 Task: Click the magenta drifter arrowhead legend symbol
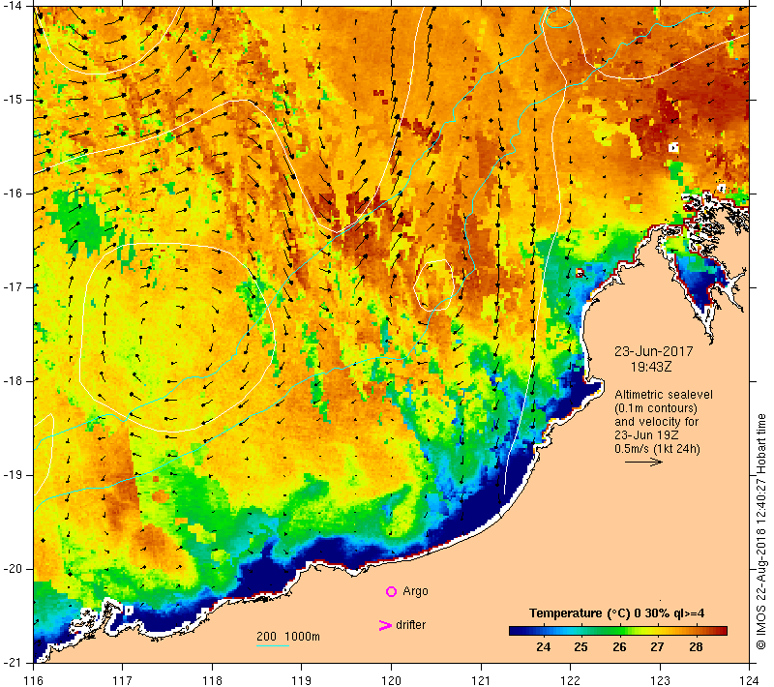(x=385, y=625)
